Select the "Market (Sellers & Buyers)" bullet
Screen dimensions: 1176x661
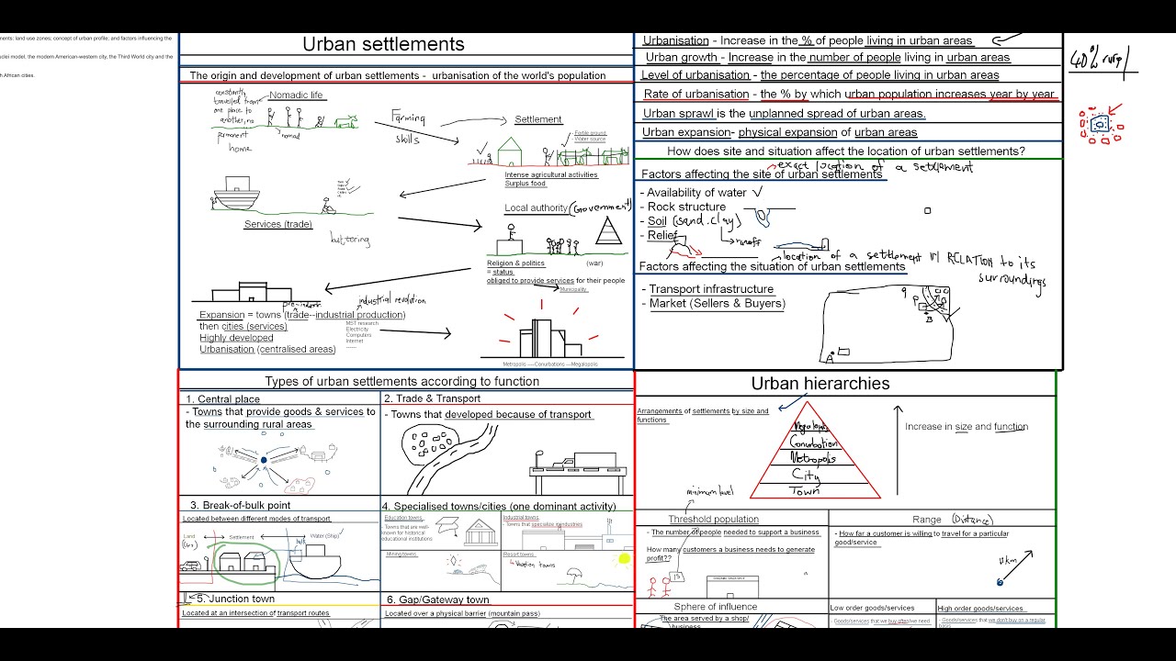(713, 304)
